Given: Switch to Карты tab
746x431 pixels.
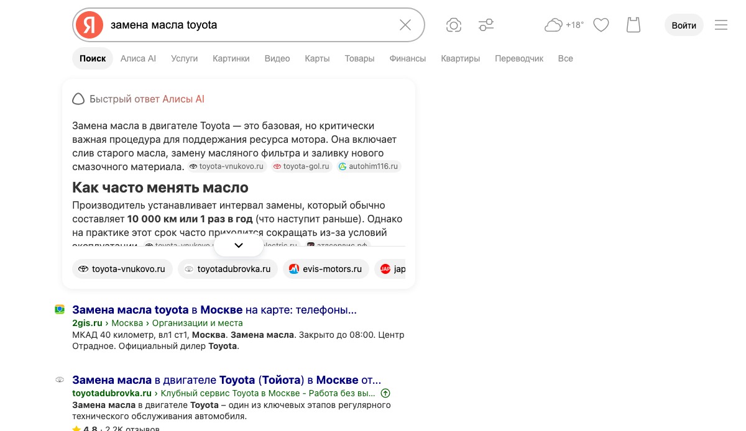Looking at the screenshot, I should [317, 58].
